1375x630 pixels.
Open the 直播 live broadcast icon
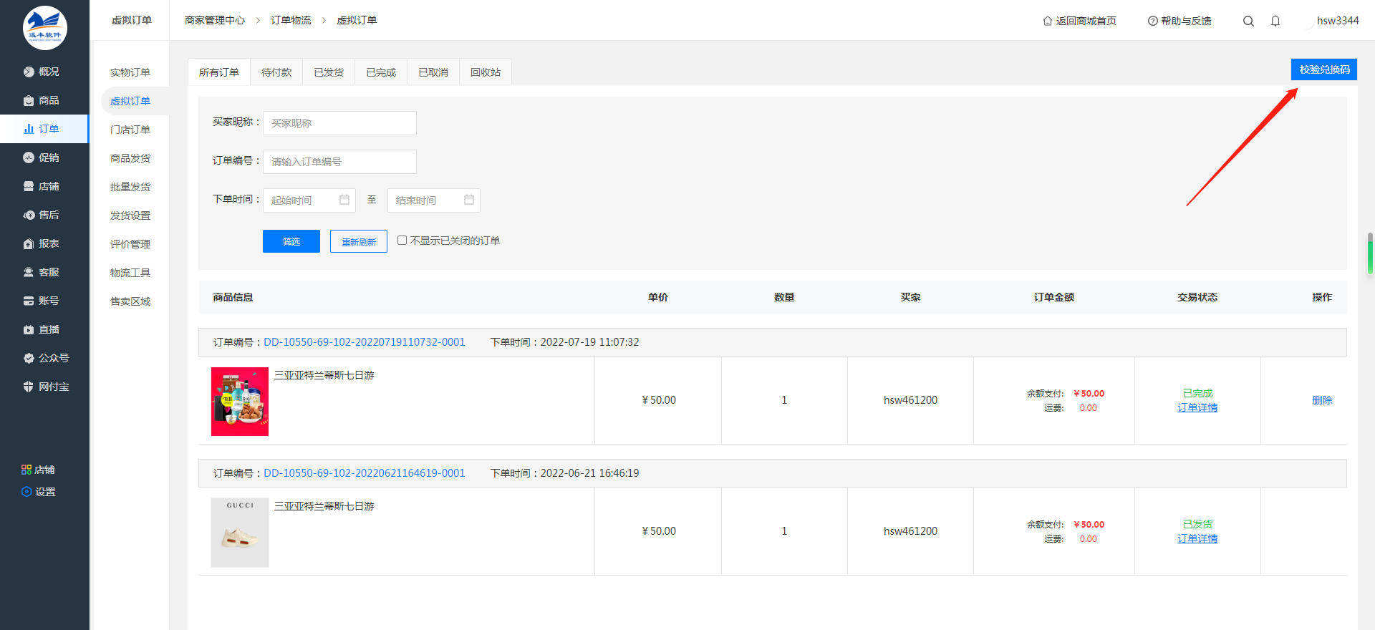[x=29, y=329]
